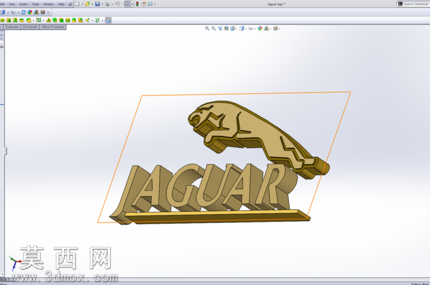The height and width of the screenshot is (285, 430).
Task: Expand the Reference Geometry dropdown arrow
Action: [92, 20]
